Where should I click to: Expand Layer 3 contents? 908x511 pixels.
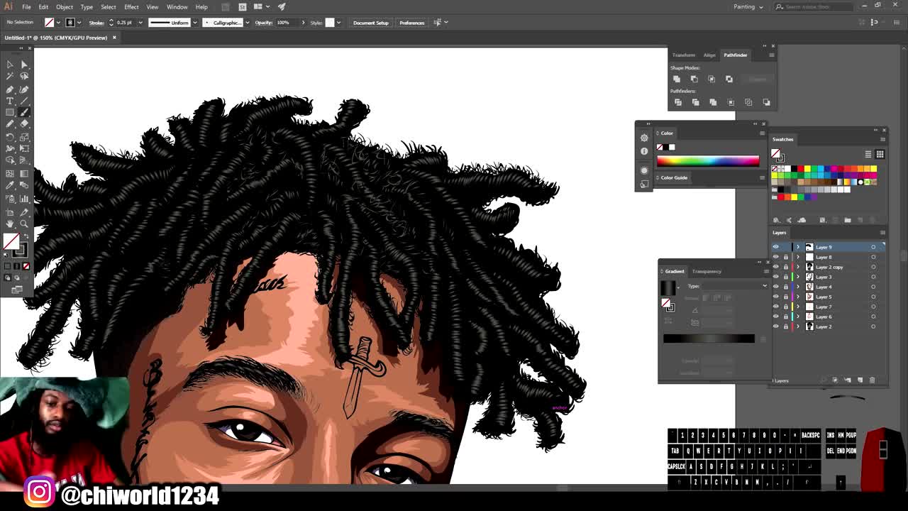click(798, 277)
